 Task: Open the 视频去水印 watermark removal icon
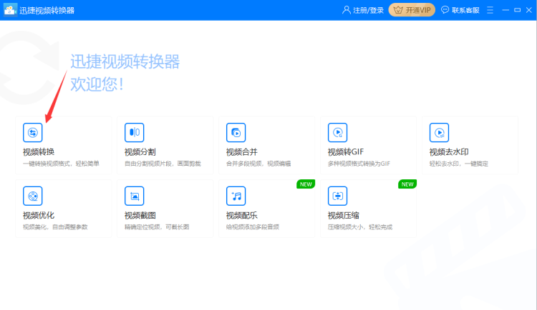point(440,132)
